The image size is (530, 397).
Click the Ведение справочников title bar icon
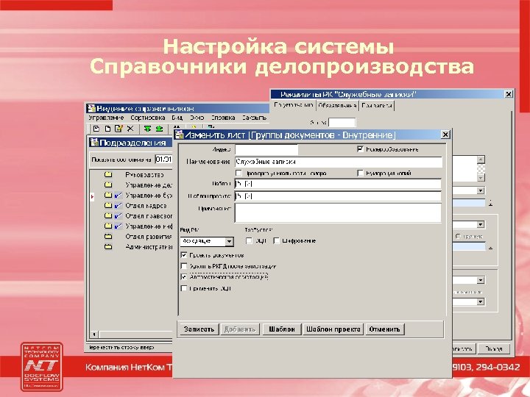pyautogui.click(x=91, y=108)
